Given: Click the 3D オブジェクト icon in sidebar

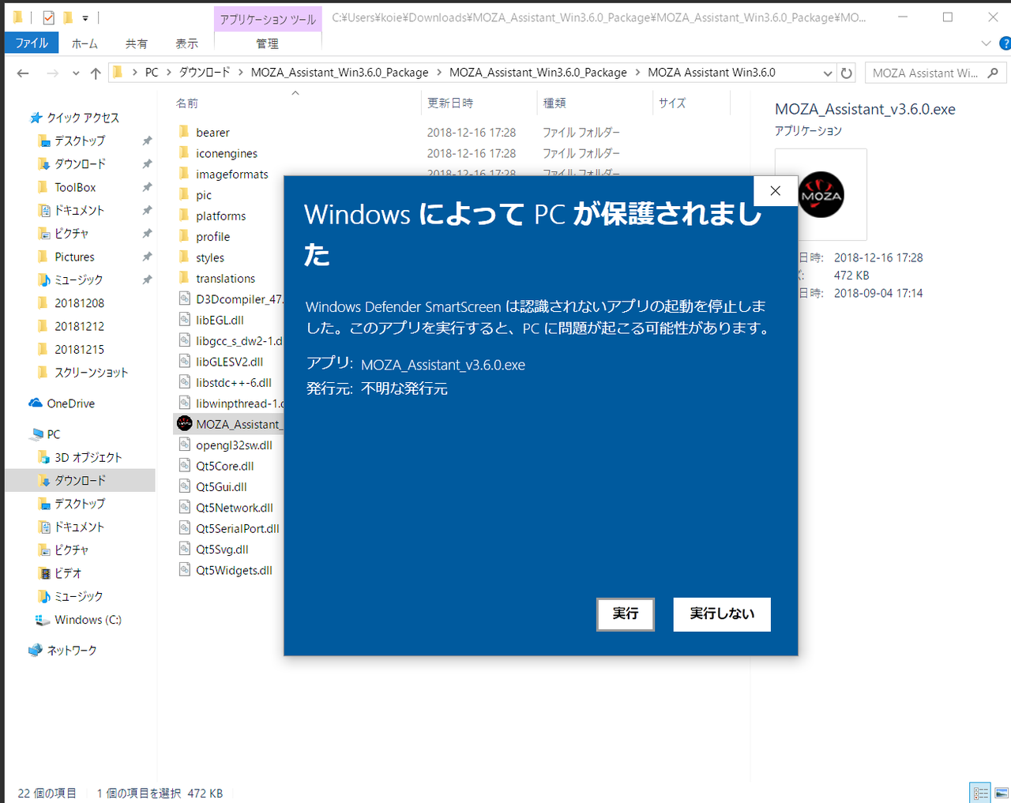Looking at the screenshot, I should 44,457.
